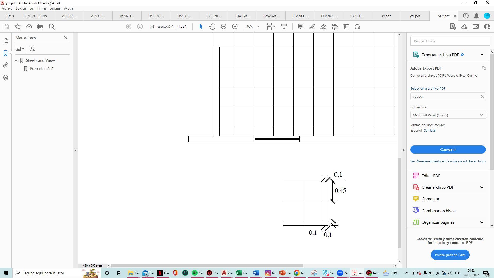Open the highlight text pen tool

pyautogui.click(x=312, y=27)
